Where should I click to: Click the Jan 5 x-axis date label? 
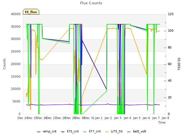click(137, 118)
